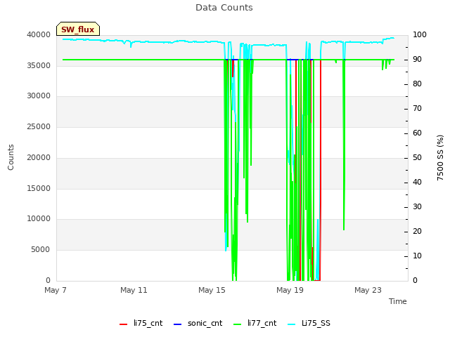
Task: Click the 50 percent right-axis label
Action: (417, 158)
